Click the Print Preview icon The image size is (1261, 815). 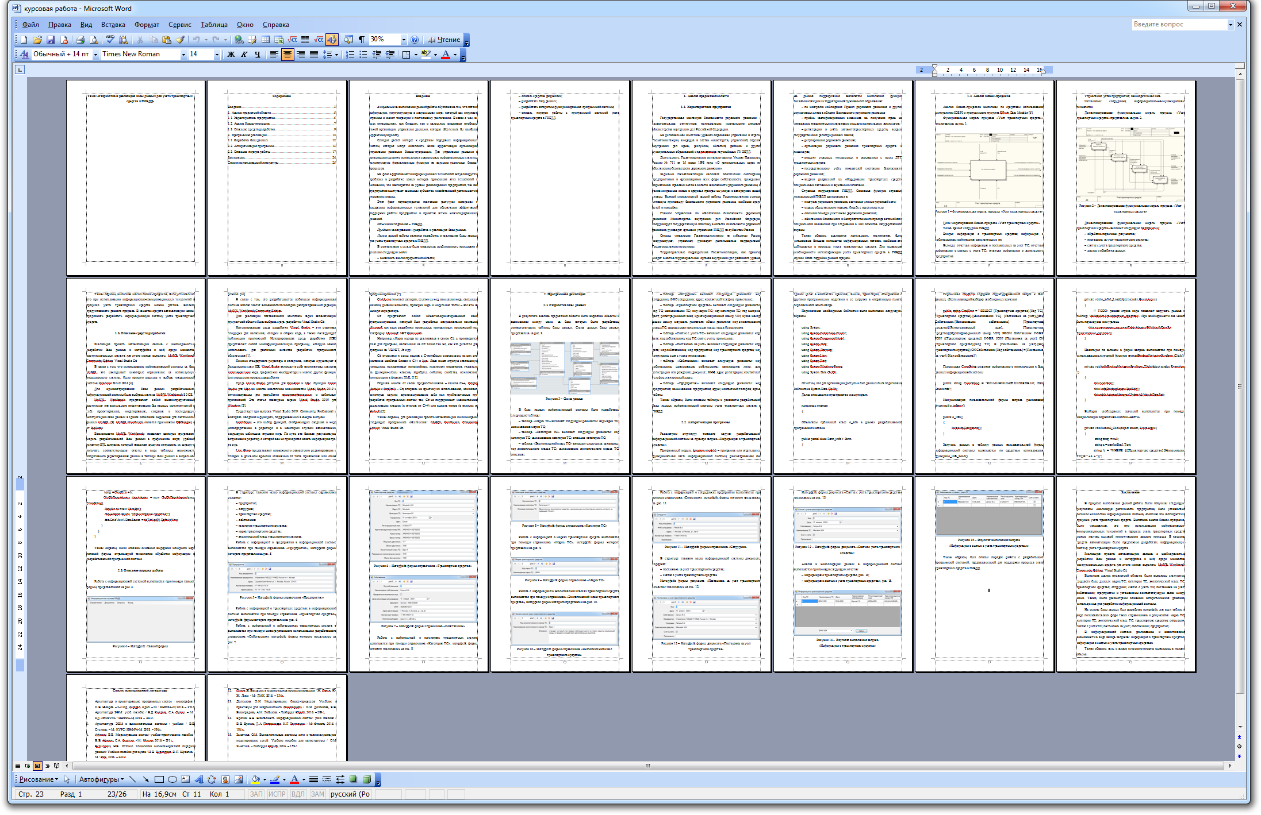94,40
